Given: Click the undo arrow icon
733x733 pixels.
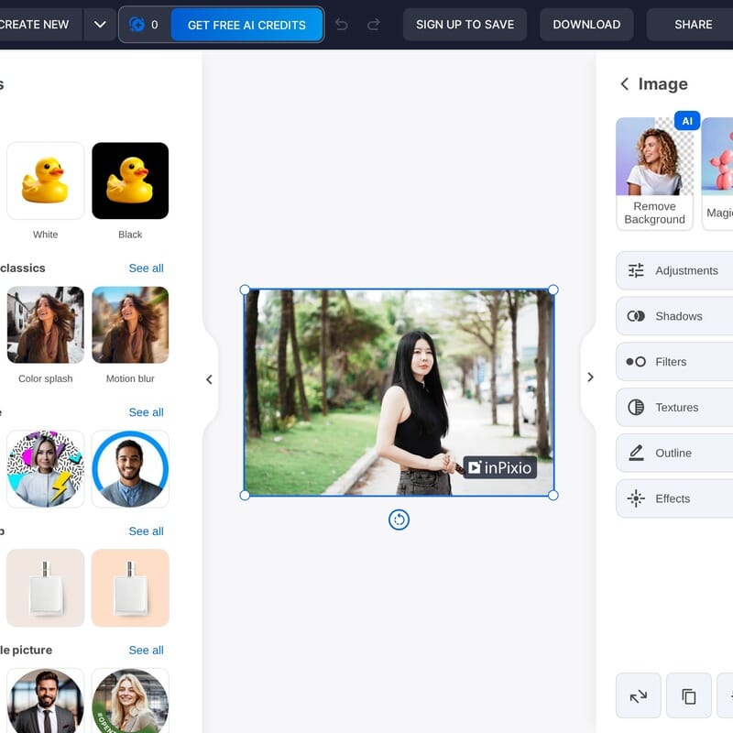Looking at the screenshot, I should coord(342,25).
